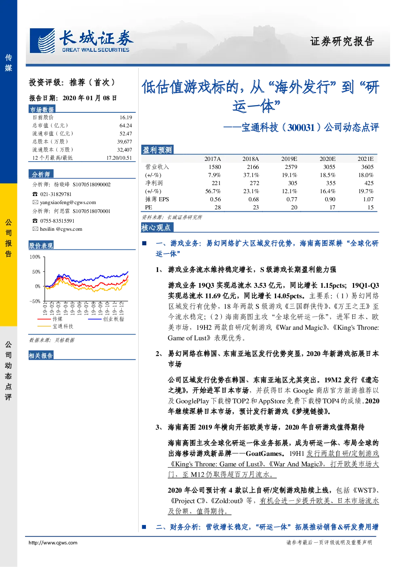Select net profit 2019E value 305
The height and width of the screenshot is (567, 401).
point(293,183)
